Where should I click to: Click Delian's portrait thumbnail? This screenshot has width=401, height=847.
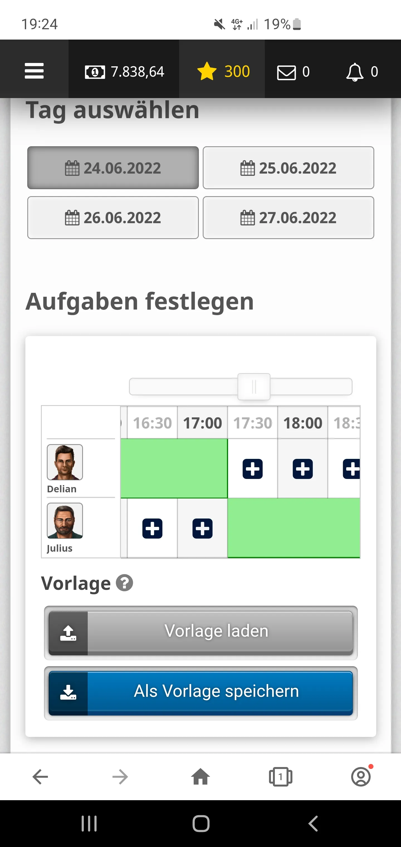tap(65, 462)
